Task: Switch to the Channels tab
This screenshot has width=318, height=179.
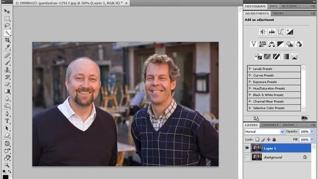Action: coord(270,125)
